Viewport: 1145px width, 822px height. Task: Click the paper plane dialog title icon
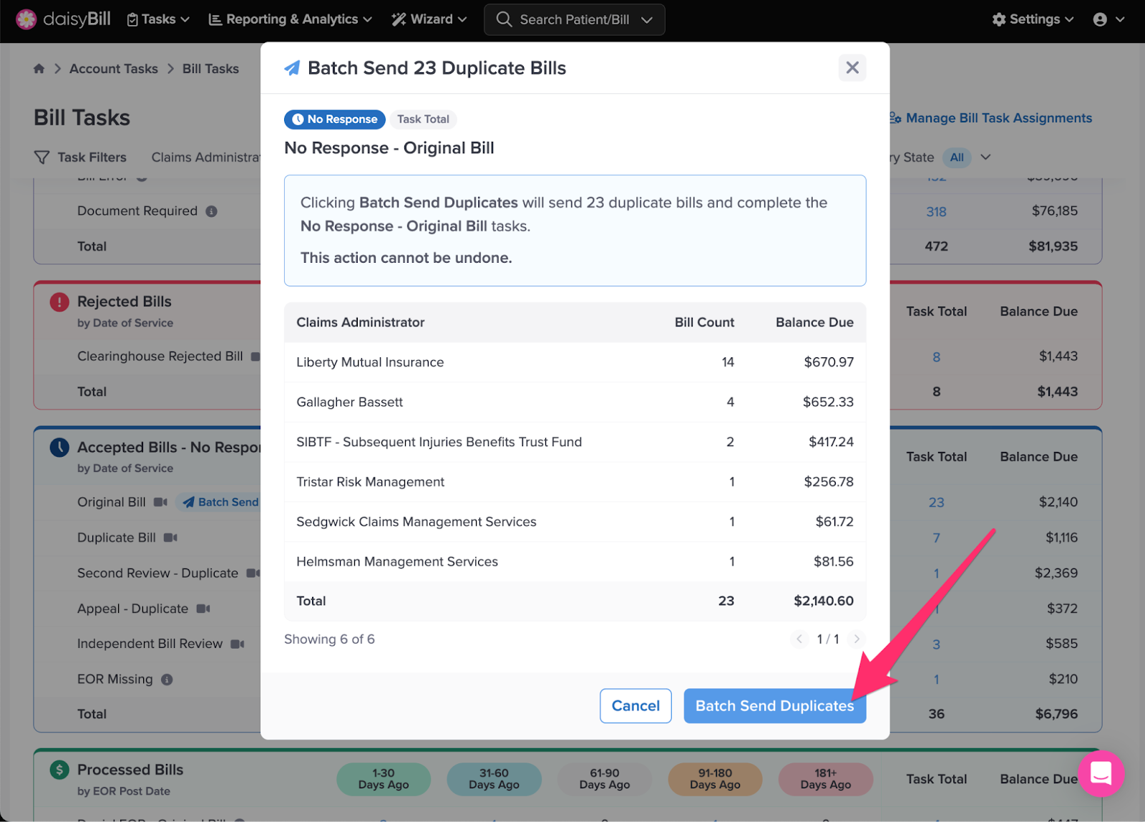coord(292,68)
